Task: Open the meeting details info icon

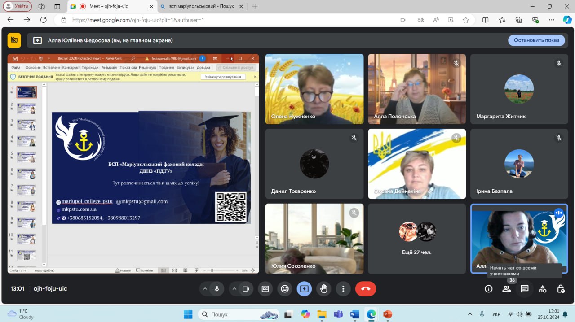Action: tap(488, 289)
